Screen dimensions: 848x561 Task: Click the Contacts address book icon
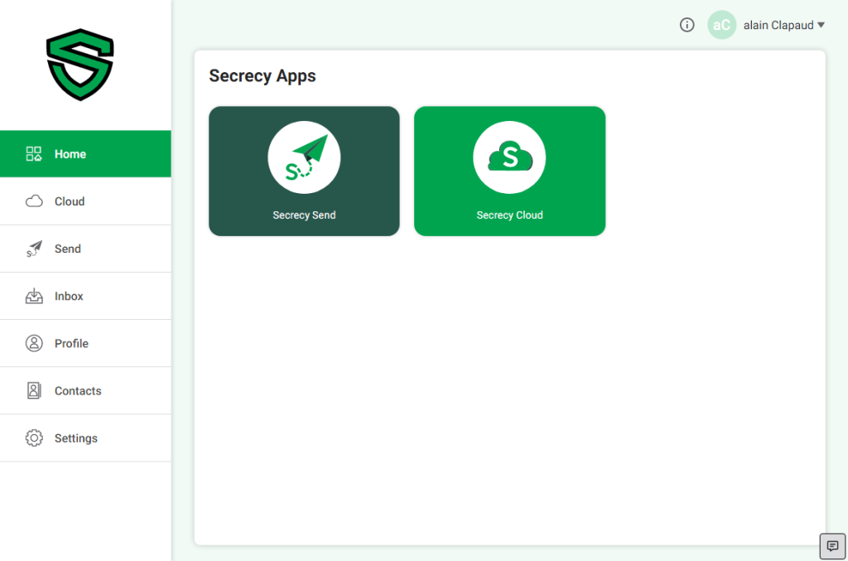34,390
